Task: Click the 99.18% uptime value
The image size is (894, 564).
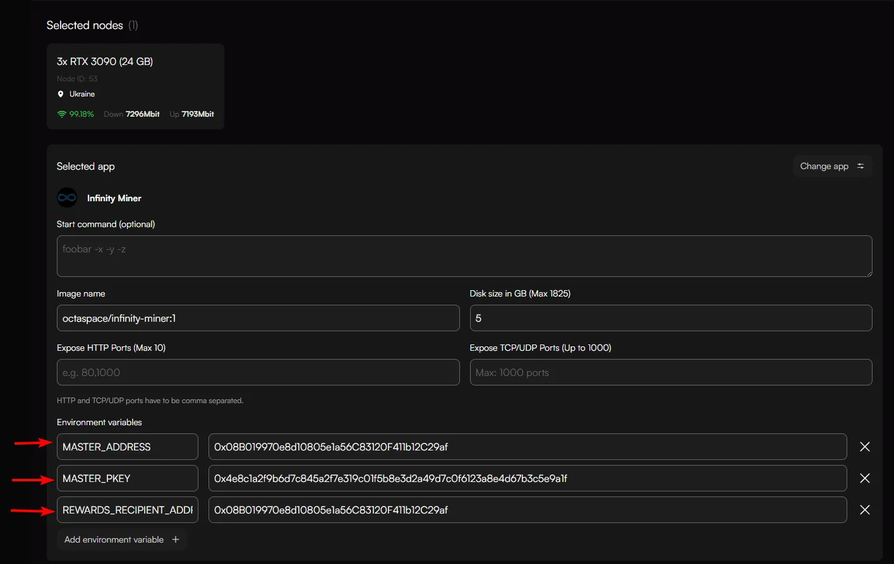Action: pos(82,114)
